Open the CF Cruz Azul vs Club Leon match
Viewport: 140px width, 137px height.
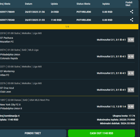[7, 90]
